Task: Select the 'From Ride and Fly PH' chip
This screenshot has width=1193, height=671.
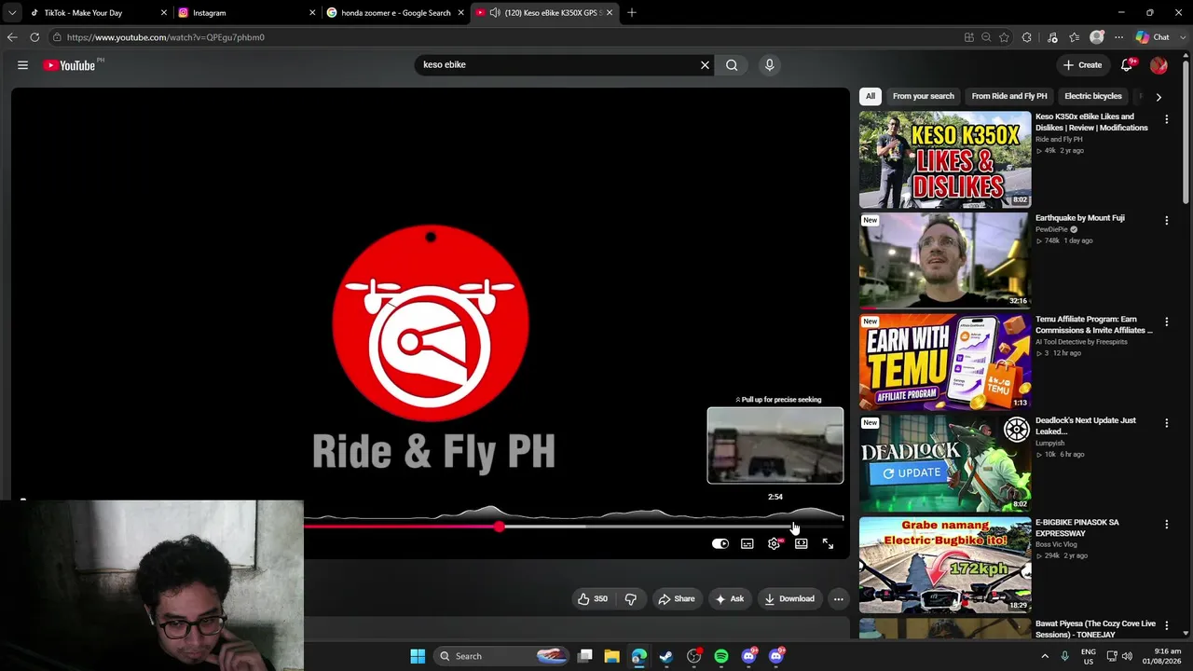Action: pyautogui.click(x=1009, y=96)
